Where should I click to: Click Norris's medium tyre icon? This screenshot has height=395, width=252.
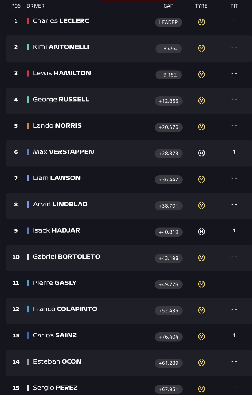click(x=201, y=127)
